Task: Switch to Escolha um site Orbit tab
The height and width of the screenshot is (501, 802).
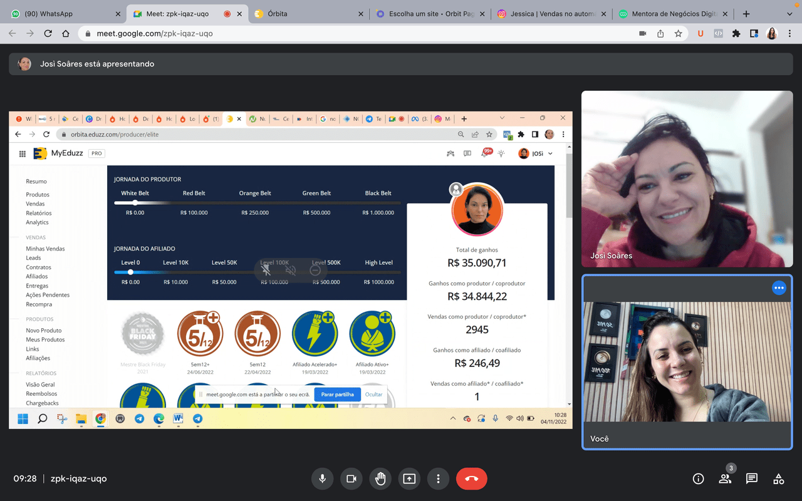Action: pos(430,14)
